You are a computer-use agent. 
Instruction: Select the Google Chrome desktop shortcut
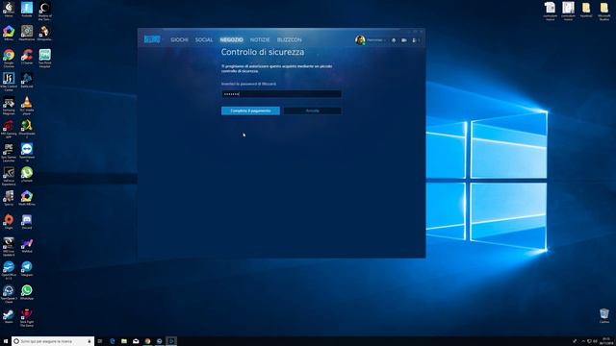click(x=9, y=58)
